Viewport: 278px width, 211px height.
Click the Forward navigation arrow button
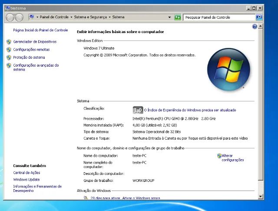pos(19,17)
